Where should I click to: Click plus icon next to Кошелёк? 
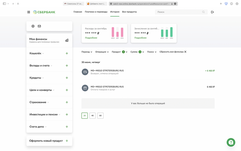(67, 53)
